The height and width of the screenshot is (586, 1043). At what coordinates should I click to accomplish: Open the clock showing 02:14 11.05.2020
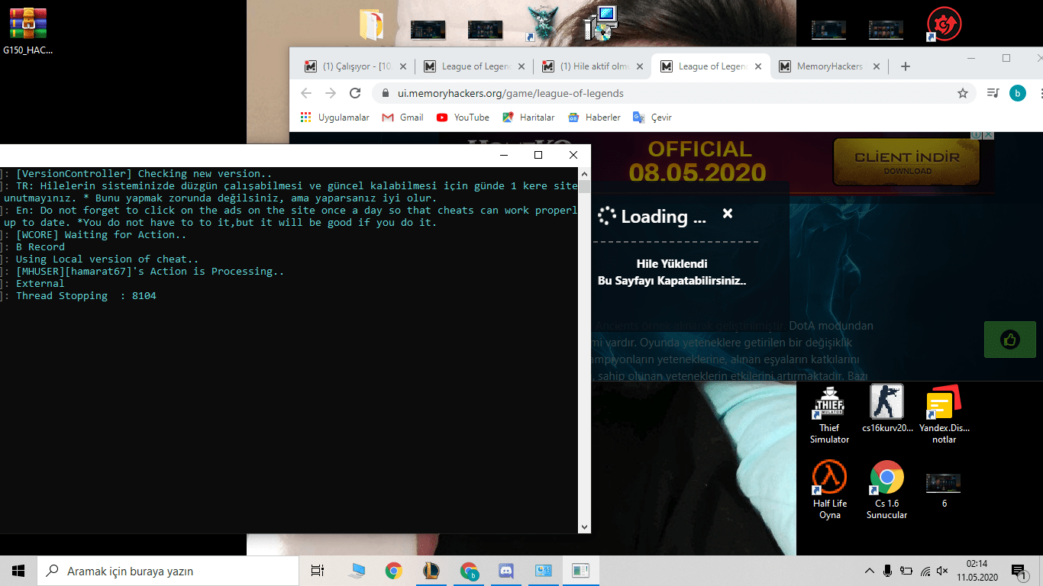point(977,571)
